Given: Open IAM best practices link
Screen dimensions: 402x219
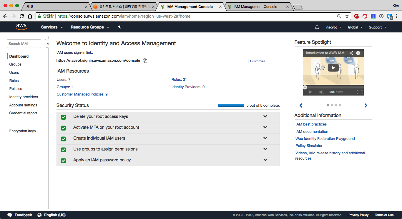Looking at the screenshot, I should tap(311, 124).
